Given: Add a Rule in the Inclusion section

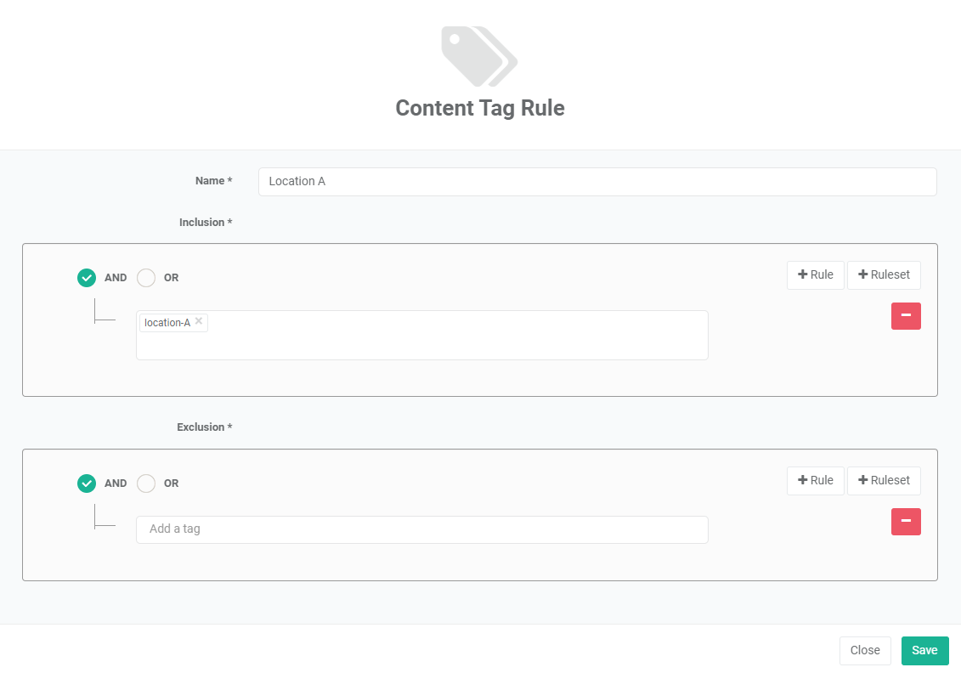Looking at the screenshot, I should click(816, 275).
